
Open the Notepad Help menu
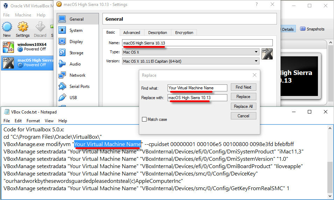tap(63, 121)
